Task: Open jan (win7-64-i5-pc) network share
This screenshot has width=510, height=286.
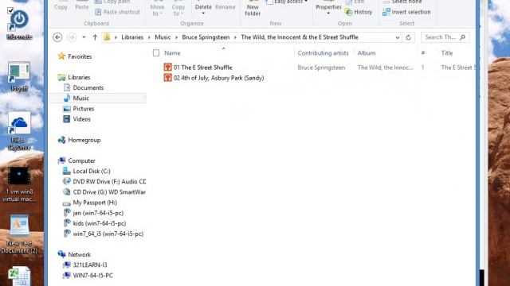Action: [x=98, y=213]
